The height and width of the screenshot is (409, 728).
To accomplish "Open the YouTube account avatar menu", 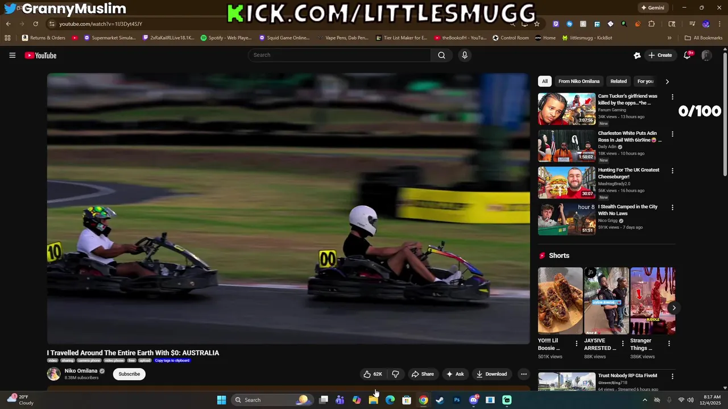I will (706, 55).
